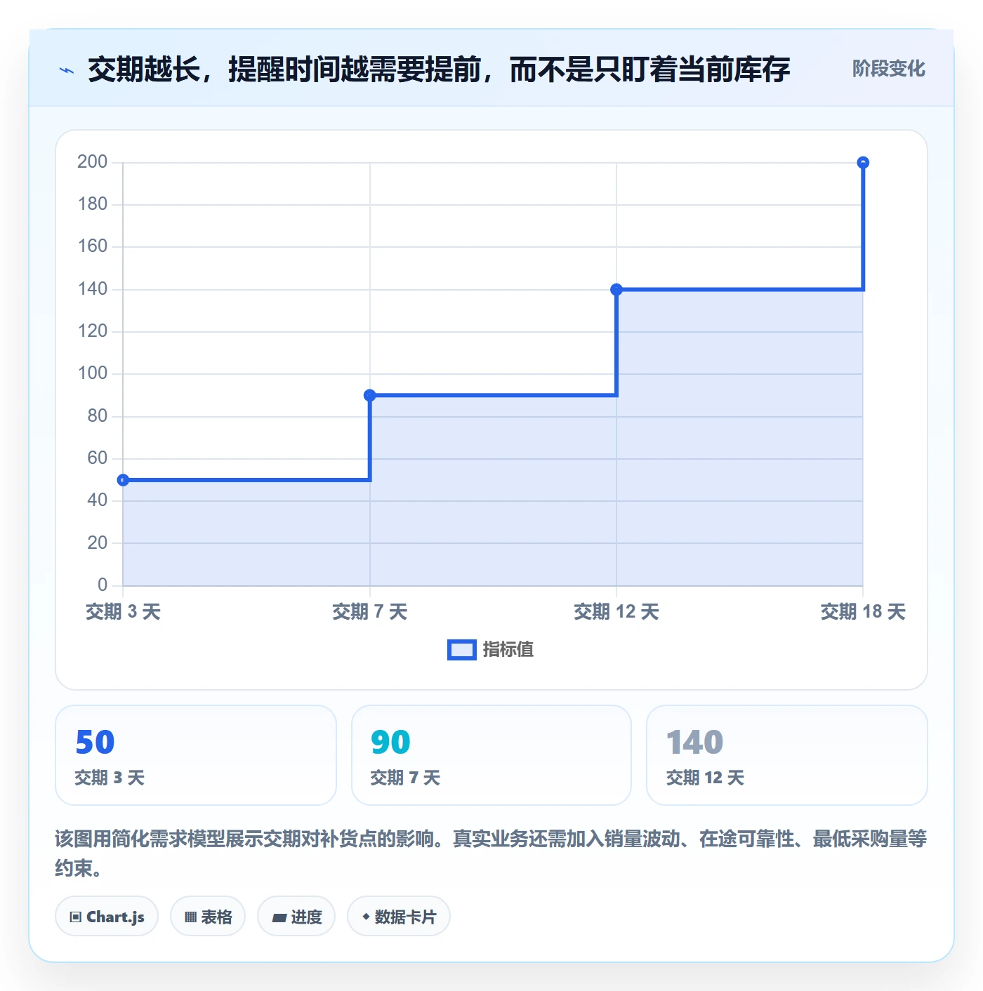Select the data point at 交期 12 天
This screenshot has width=983, height=991.
(616, 289)
